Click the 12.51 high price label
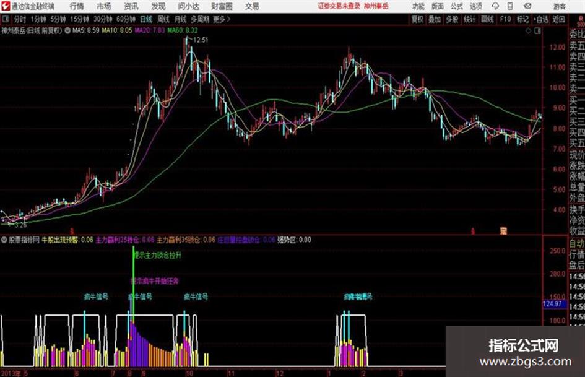Screen dimensions: 585x377 (x=201, y=40)
